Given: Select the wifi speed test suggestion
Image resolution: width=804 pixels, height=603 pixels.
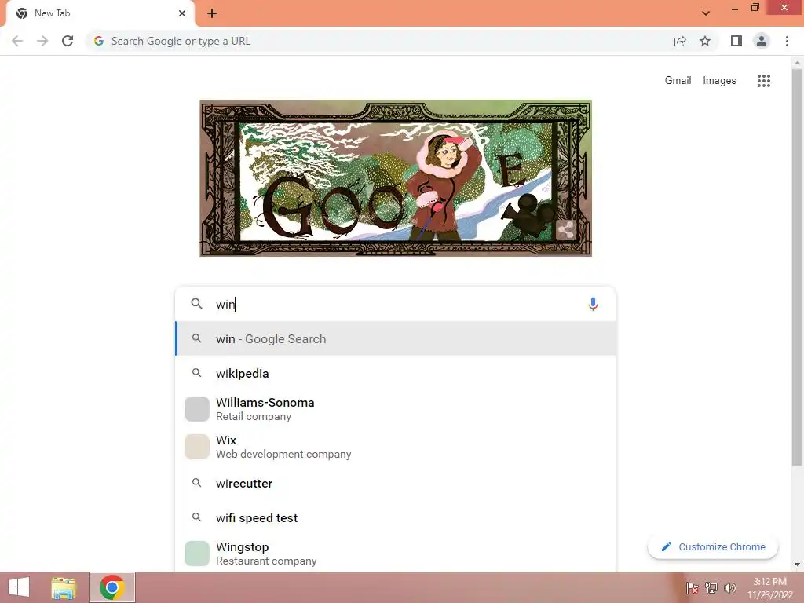Looking at the screenshot, I should (x=396, y=518).
